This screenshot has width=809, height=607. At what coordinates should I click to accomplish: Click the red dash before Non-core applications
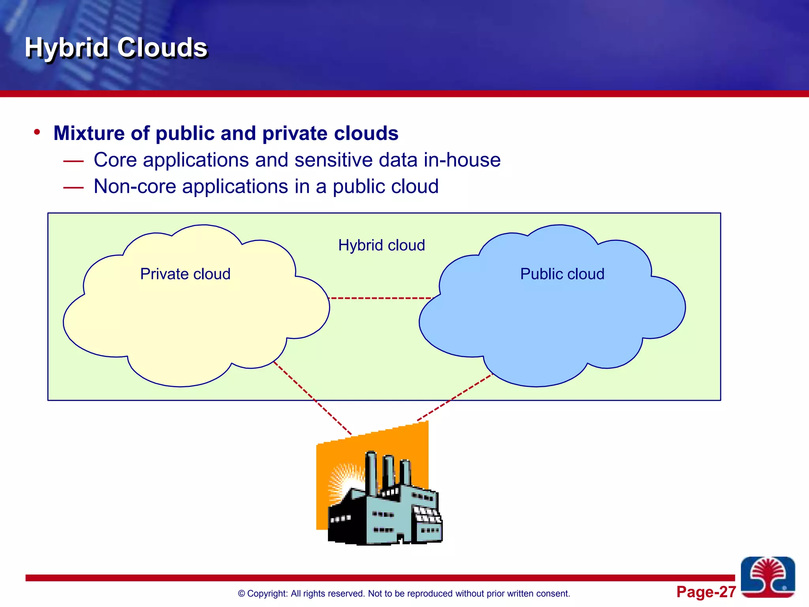point(73,188)
